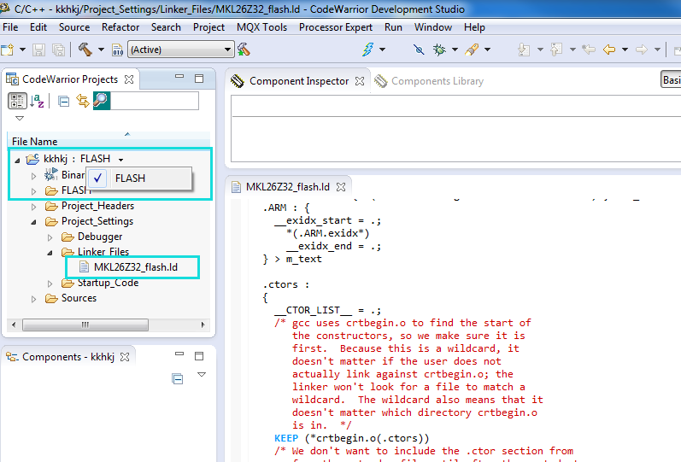Open the Processor Expert menu
The image size is (681, 462).
pos(336,27)
